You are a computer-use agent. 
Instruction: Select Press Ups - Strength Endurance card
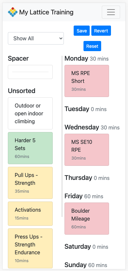click(x=30, y=248)
